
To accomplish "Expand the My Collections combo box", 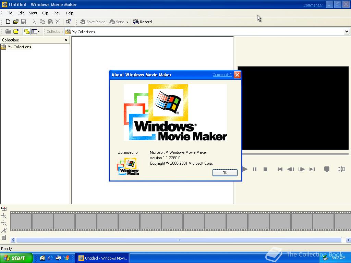I will click(x=347, y=32).
